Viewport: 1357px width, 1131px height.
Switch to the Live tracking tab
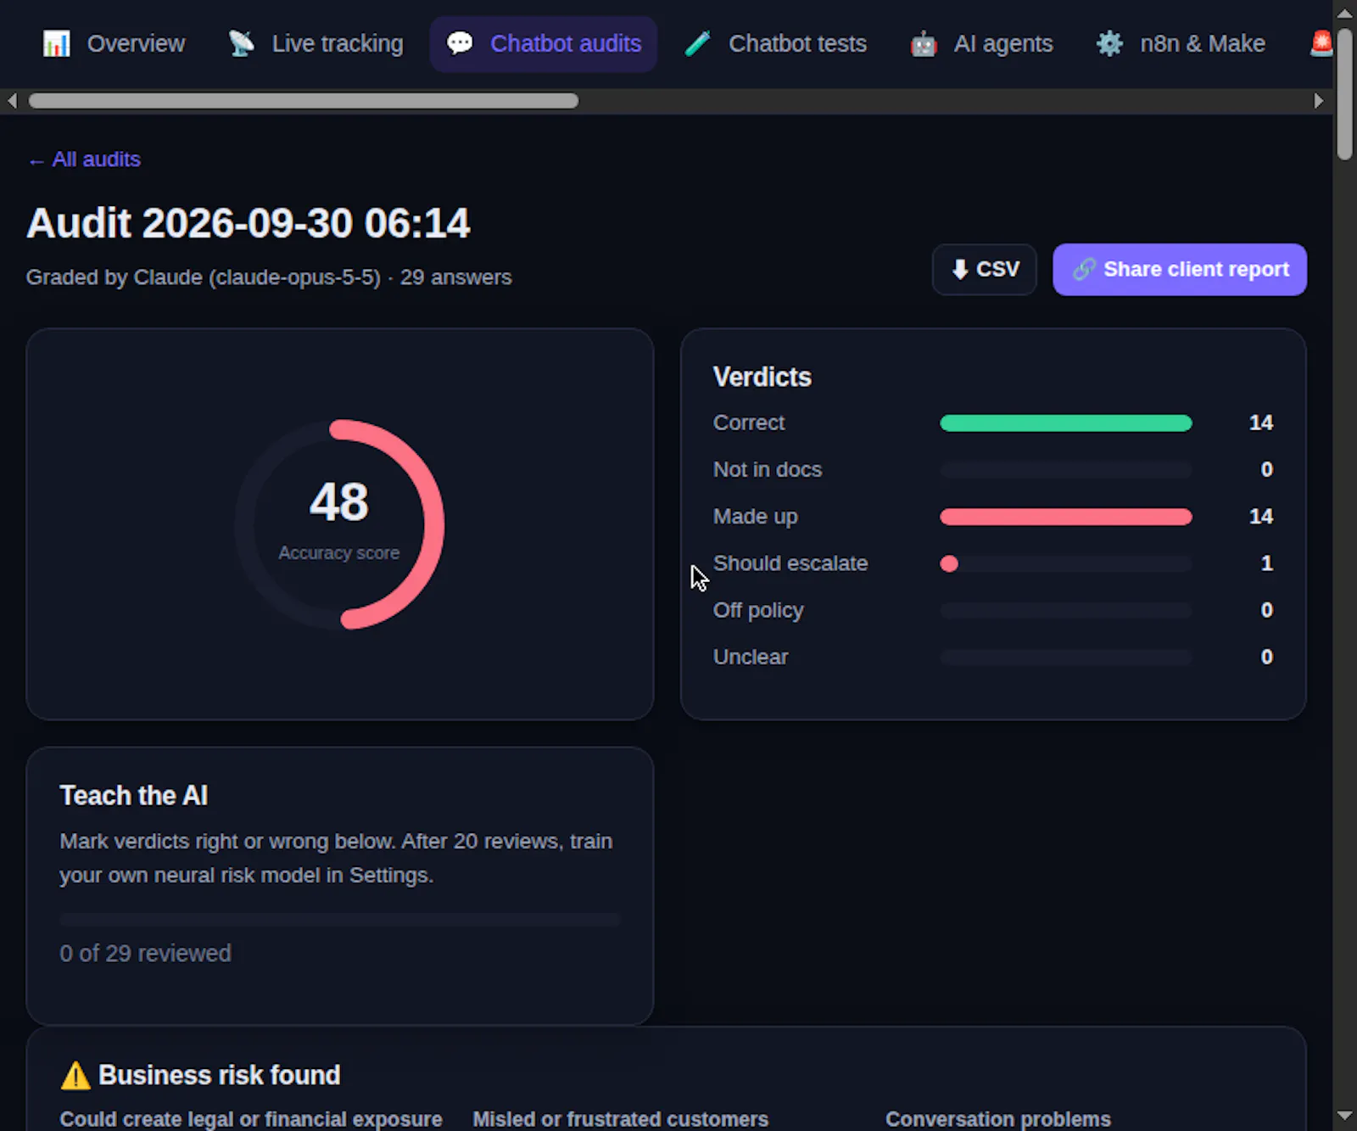point(316,43)
